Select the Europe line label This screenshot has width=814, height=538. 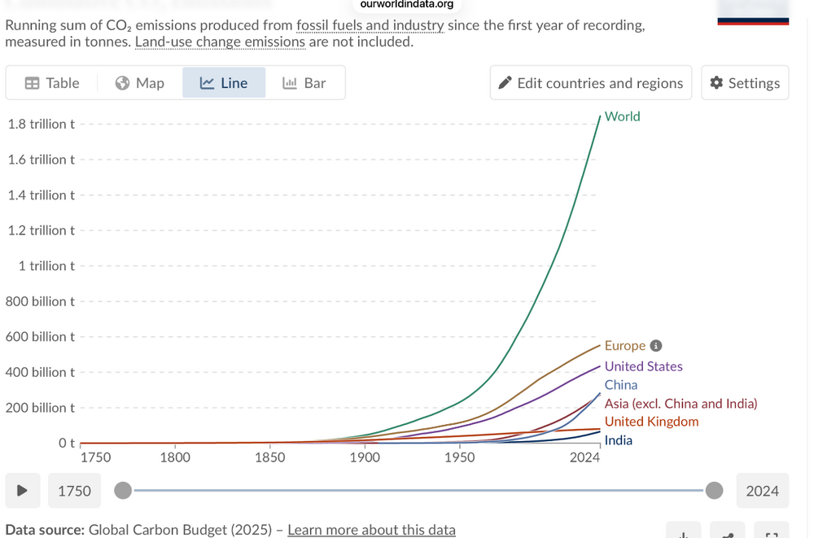[x=625, y=346]
